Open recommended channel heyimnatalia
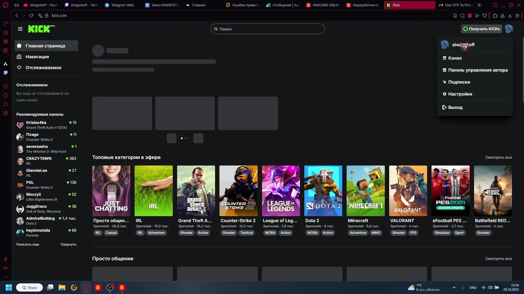Image resolution: width=524 pixels, height=294 pixels. point(46,233)
